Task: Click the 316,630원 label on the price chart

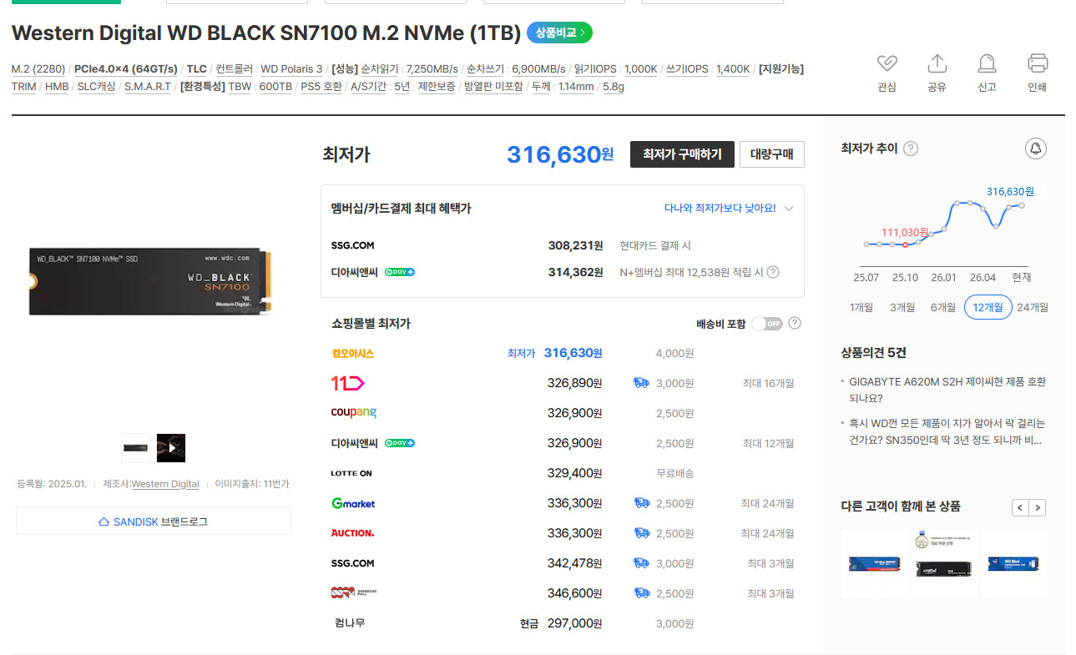Action: point(1010,191)
